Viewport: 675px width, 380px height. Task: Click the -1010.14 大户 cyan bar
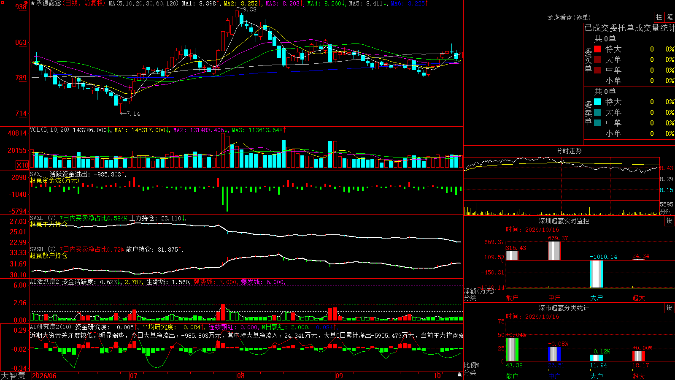point(597,274)
